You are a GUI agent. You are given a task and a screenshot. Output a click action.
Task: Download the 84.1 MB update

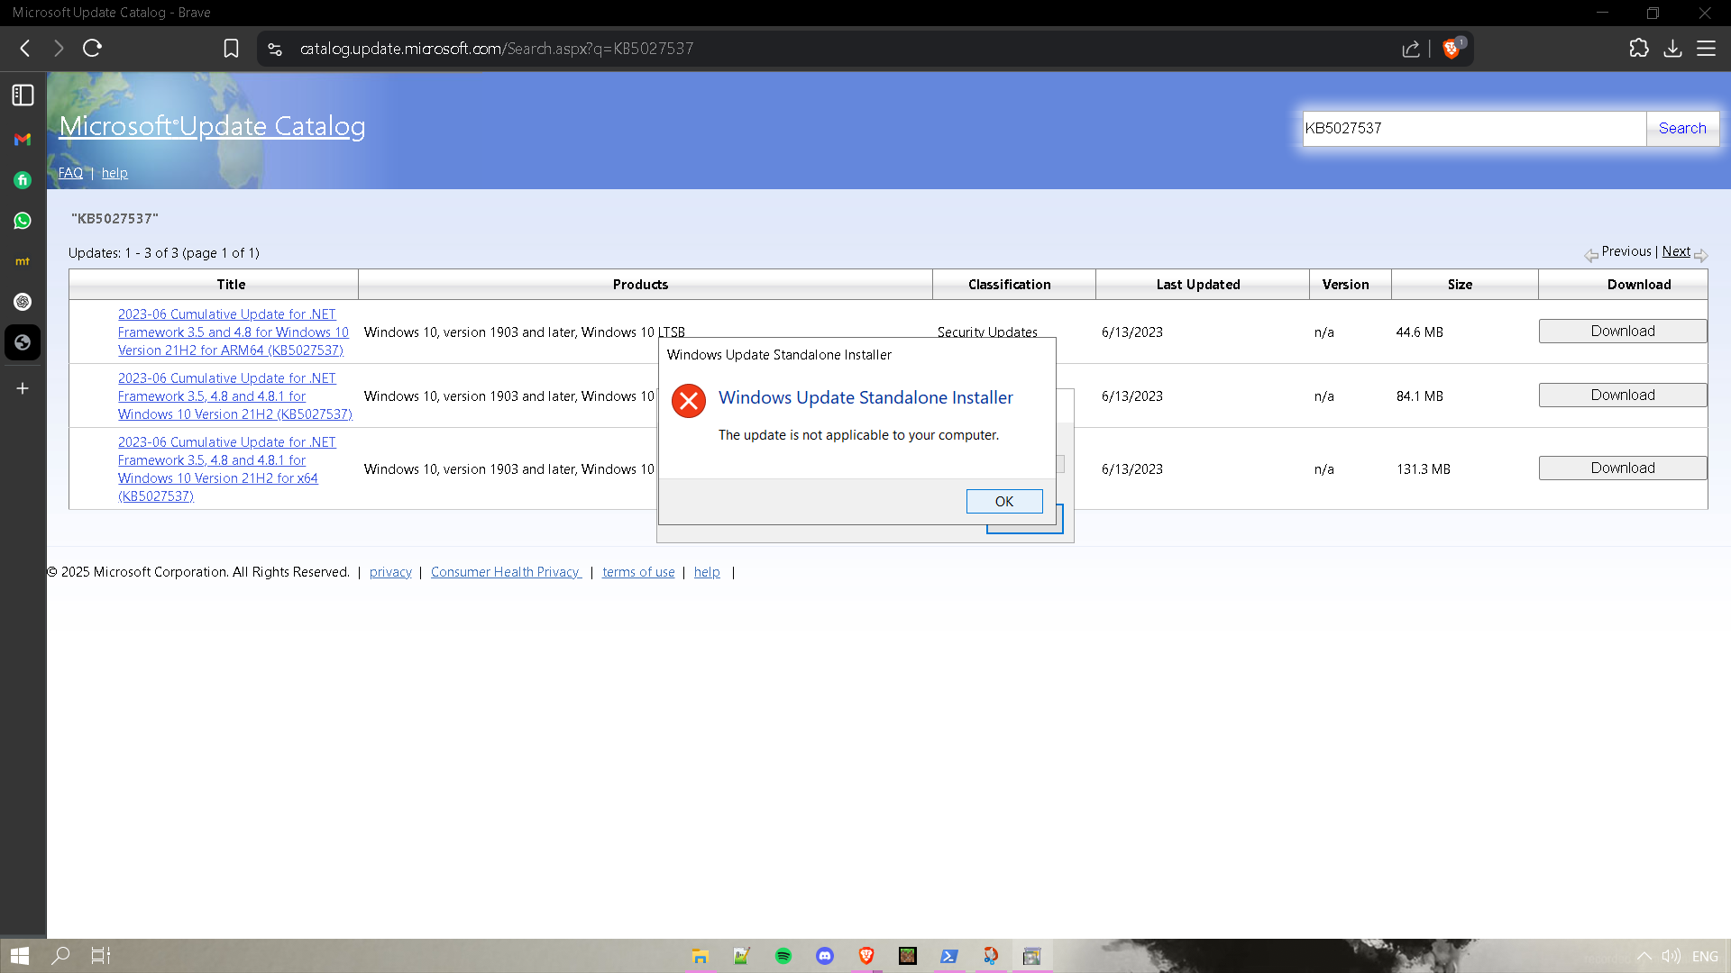coord(1623,396)
